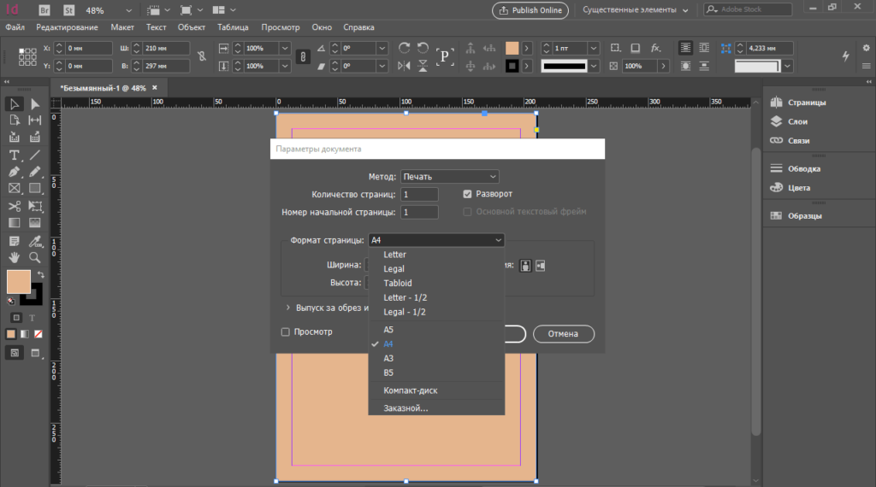The image size is (876, 487).
Task: Select the Hand tool
Action: [x=15, y=257]
